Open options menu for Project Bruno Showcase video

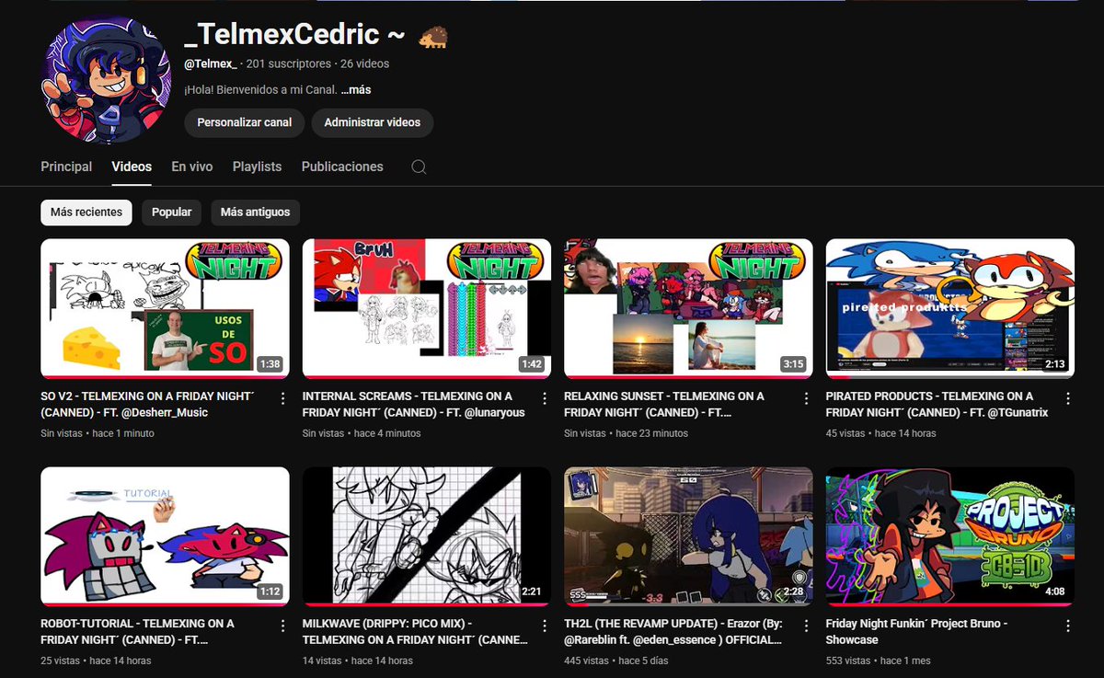point(1068,626)
